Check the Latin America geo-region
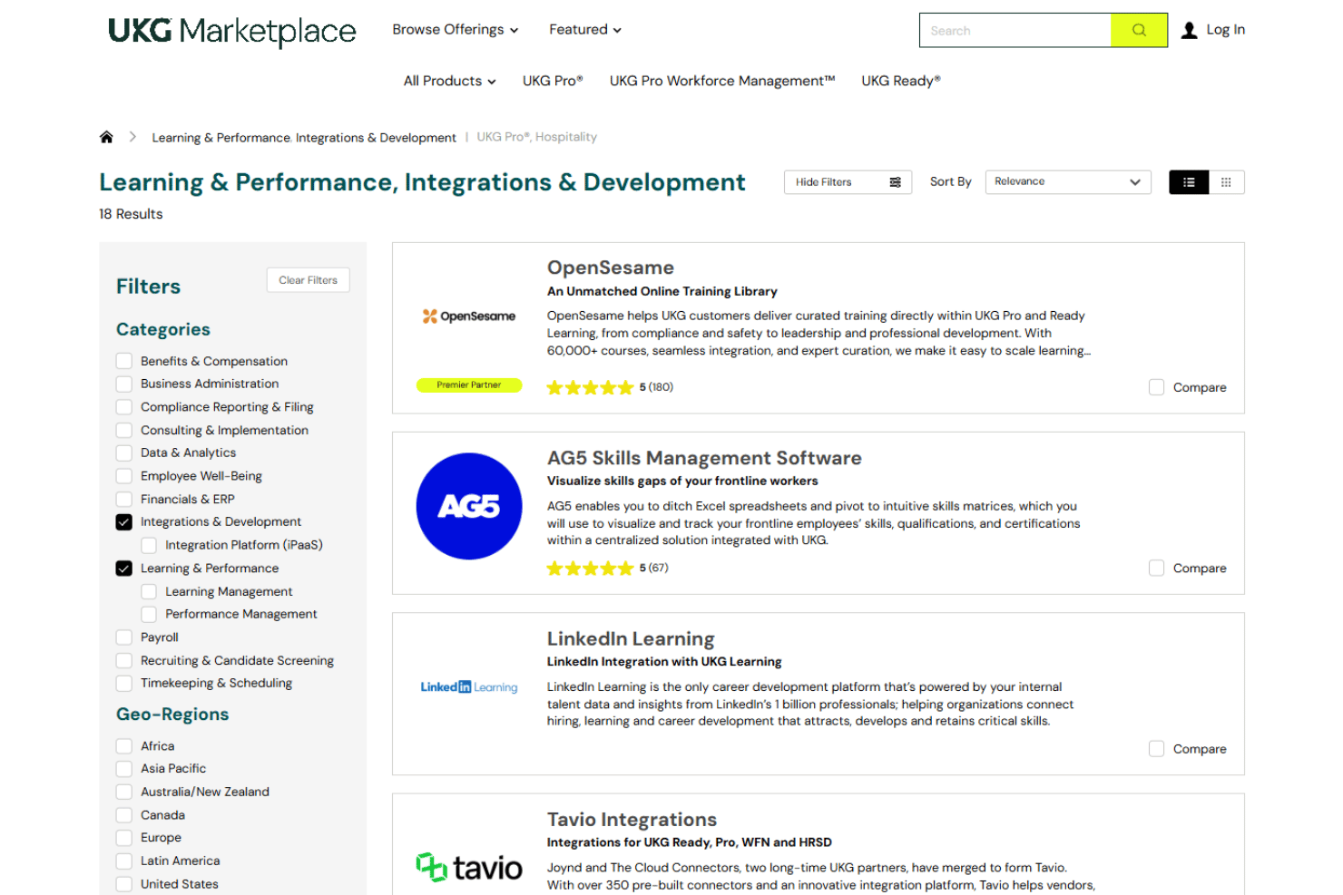 click(x=124, y=861)
